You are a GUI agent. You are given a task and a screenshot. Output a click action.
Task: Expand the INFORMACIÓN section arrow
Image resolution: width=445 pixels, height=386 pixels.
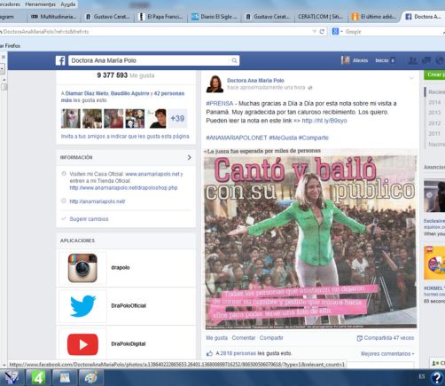tap(189, 157)
